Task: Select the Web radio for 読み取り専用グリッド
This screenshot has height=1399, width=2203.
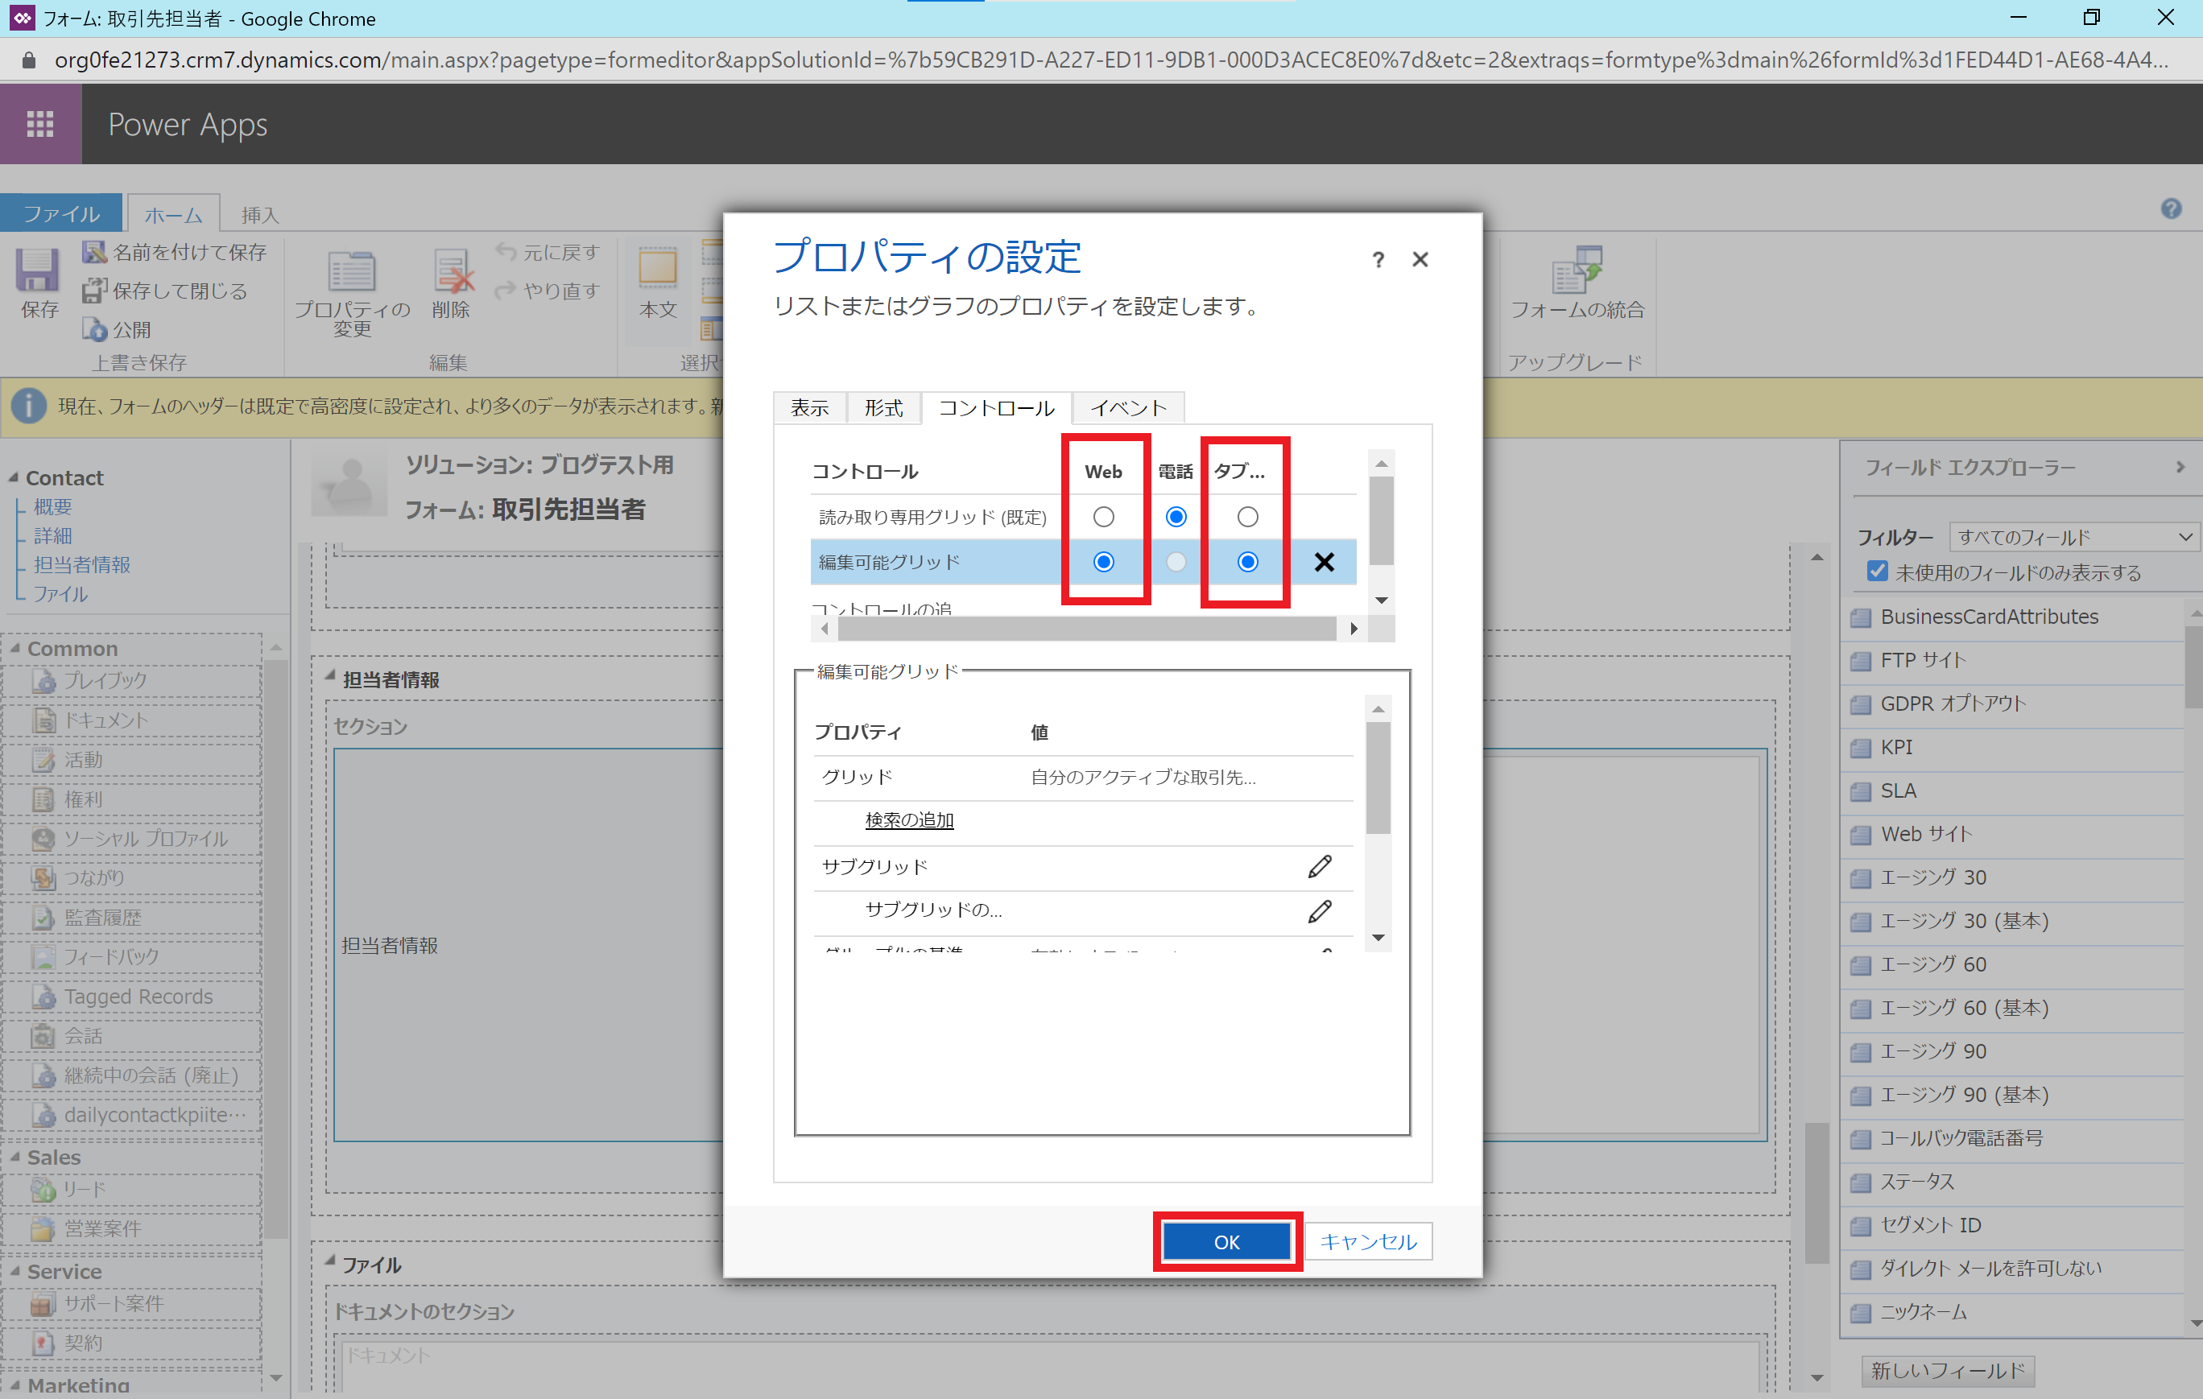Action: tap(1103, 517)
